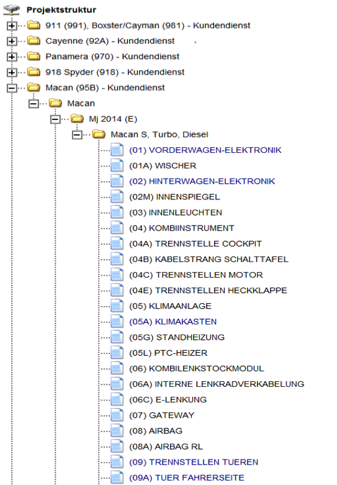Open the (02) HINTERWAGEN-ELEKTRONIK link
The height and width of the screenshot is (485, 337).
[202, 181]
